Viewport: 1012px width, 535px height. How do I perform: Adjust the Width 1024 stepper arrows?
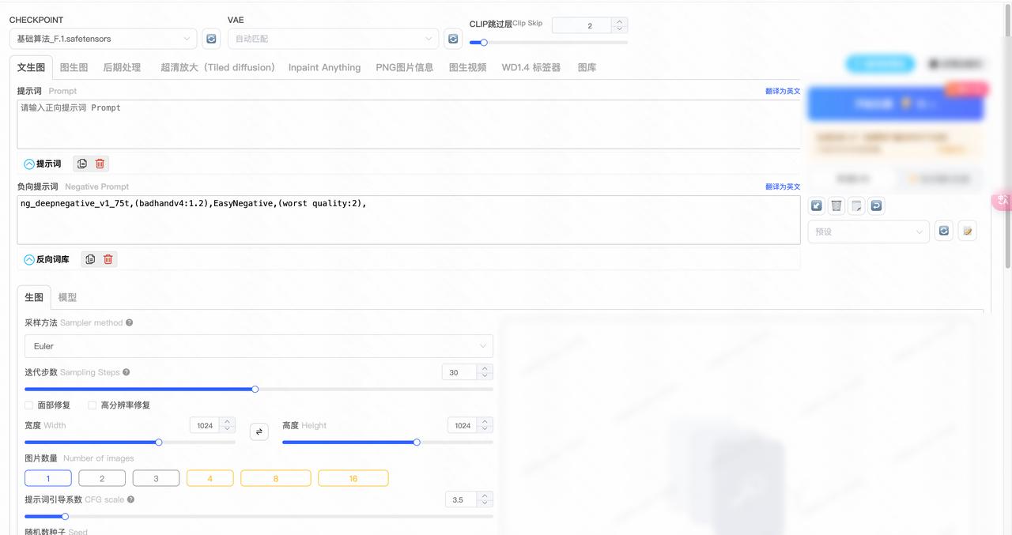tap(228, 425)
